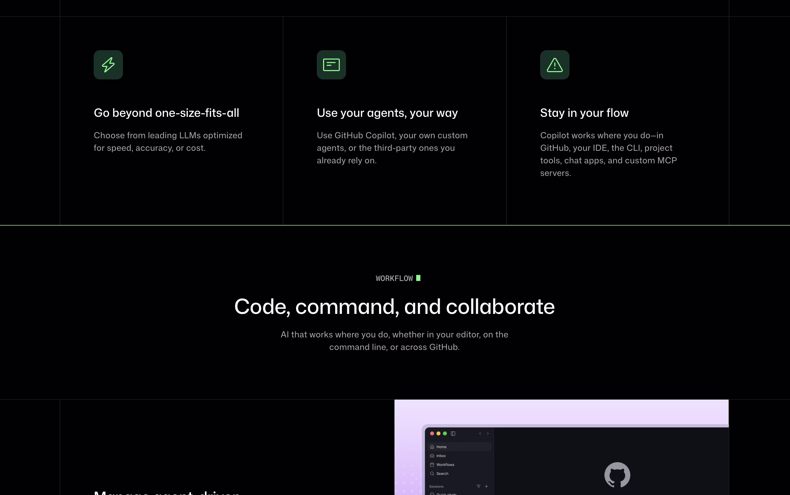Click the forward arrow in app mockup

coord(488,434)
